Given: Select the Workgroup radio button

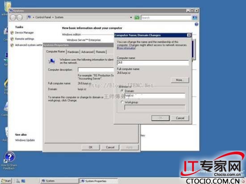Looking at the screenshot, I should tap(122, 102).
